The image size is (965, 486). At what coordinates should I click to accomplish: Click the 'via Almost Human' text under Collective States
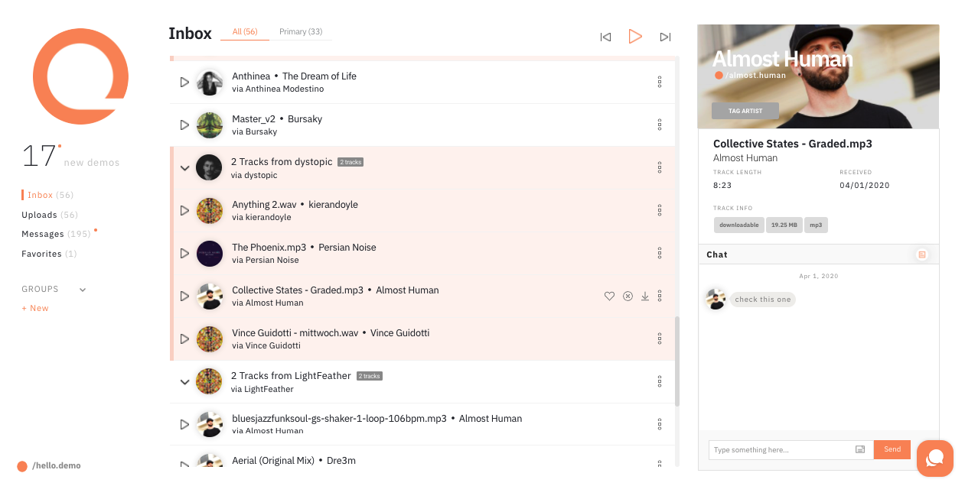pyautogui.click(x=268, y=303)
